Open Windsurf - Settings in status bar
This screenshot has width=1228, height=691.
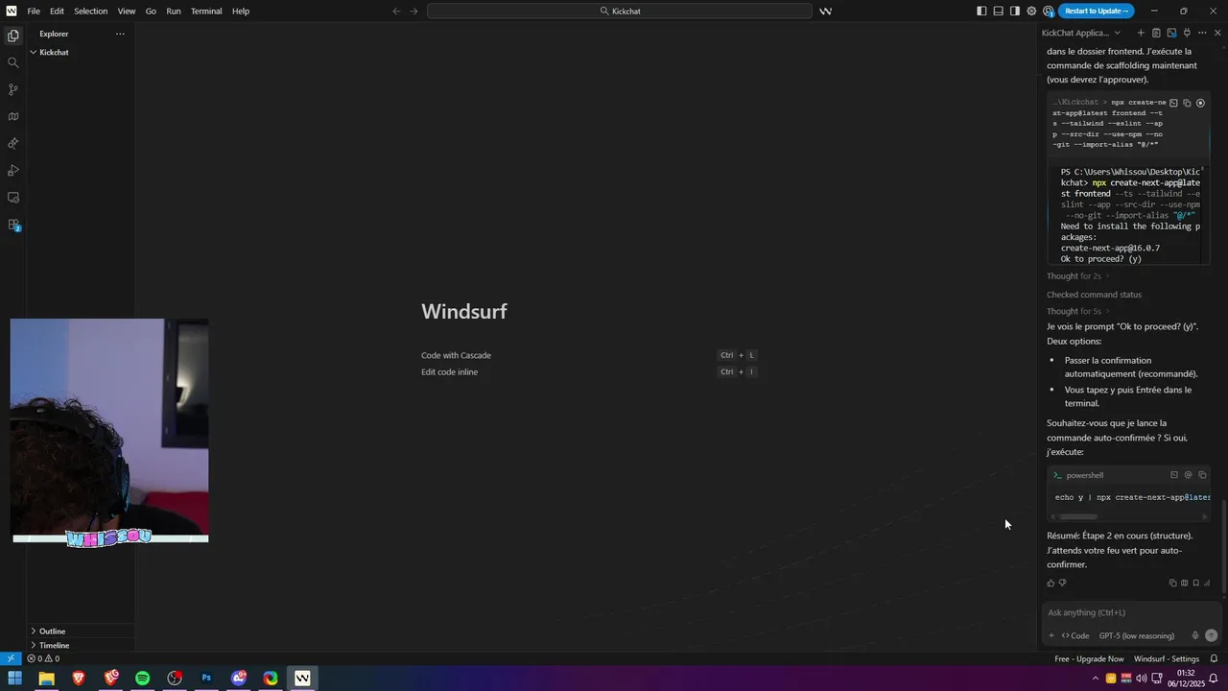pos(1167,658)
